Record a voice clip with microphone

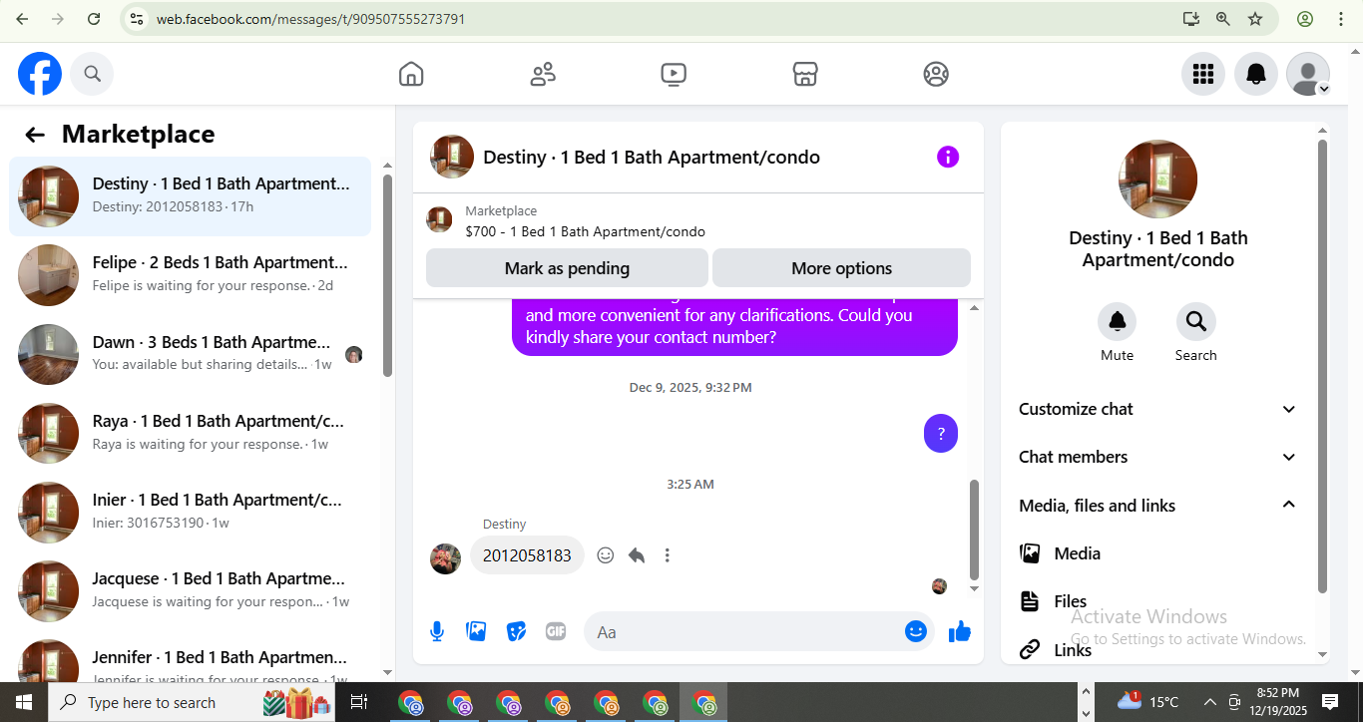[437, 631]
